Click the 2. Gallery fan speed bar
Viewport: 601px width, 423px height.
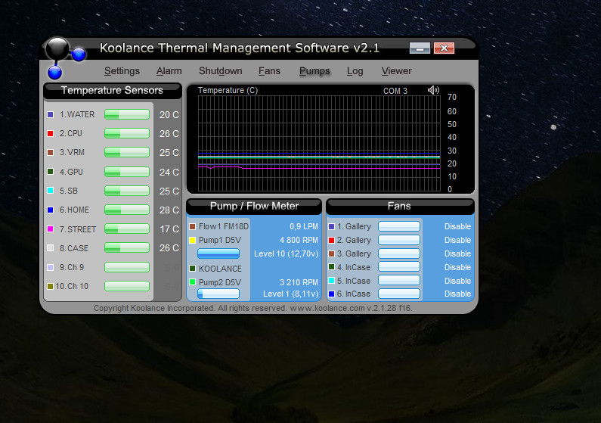399,240
